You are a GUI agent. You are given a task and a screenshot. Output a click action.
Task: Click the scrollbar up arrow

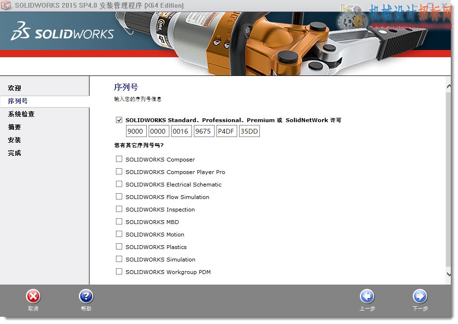(x=449, y=87)
